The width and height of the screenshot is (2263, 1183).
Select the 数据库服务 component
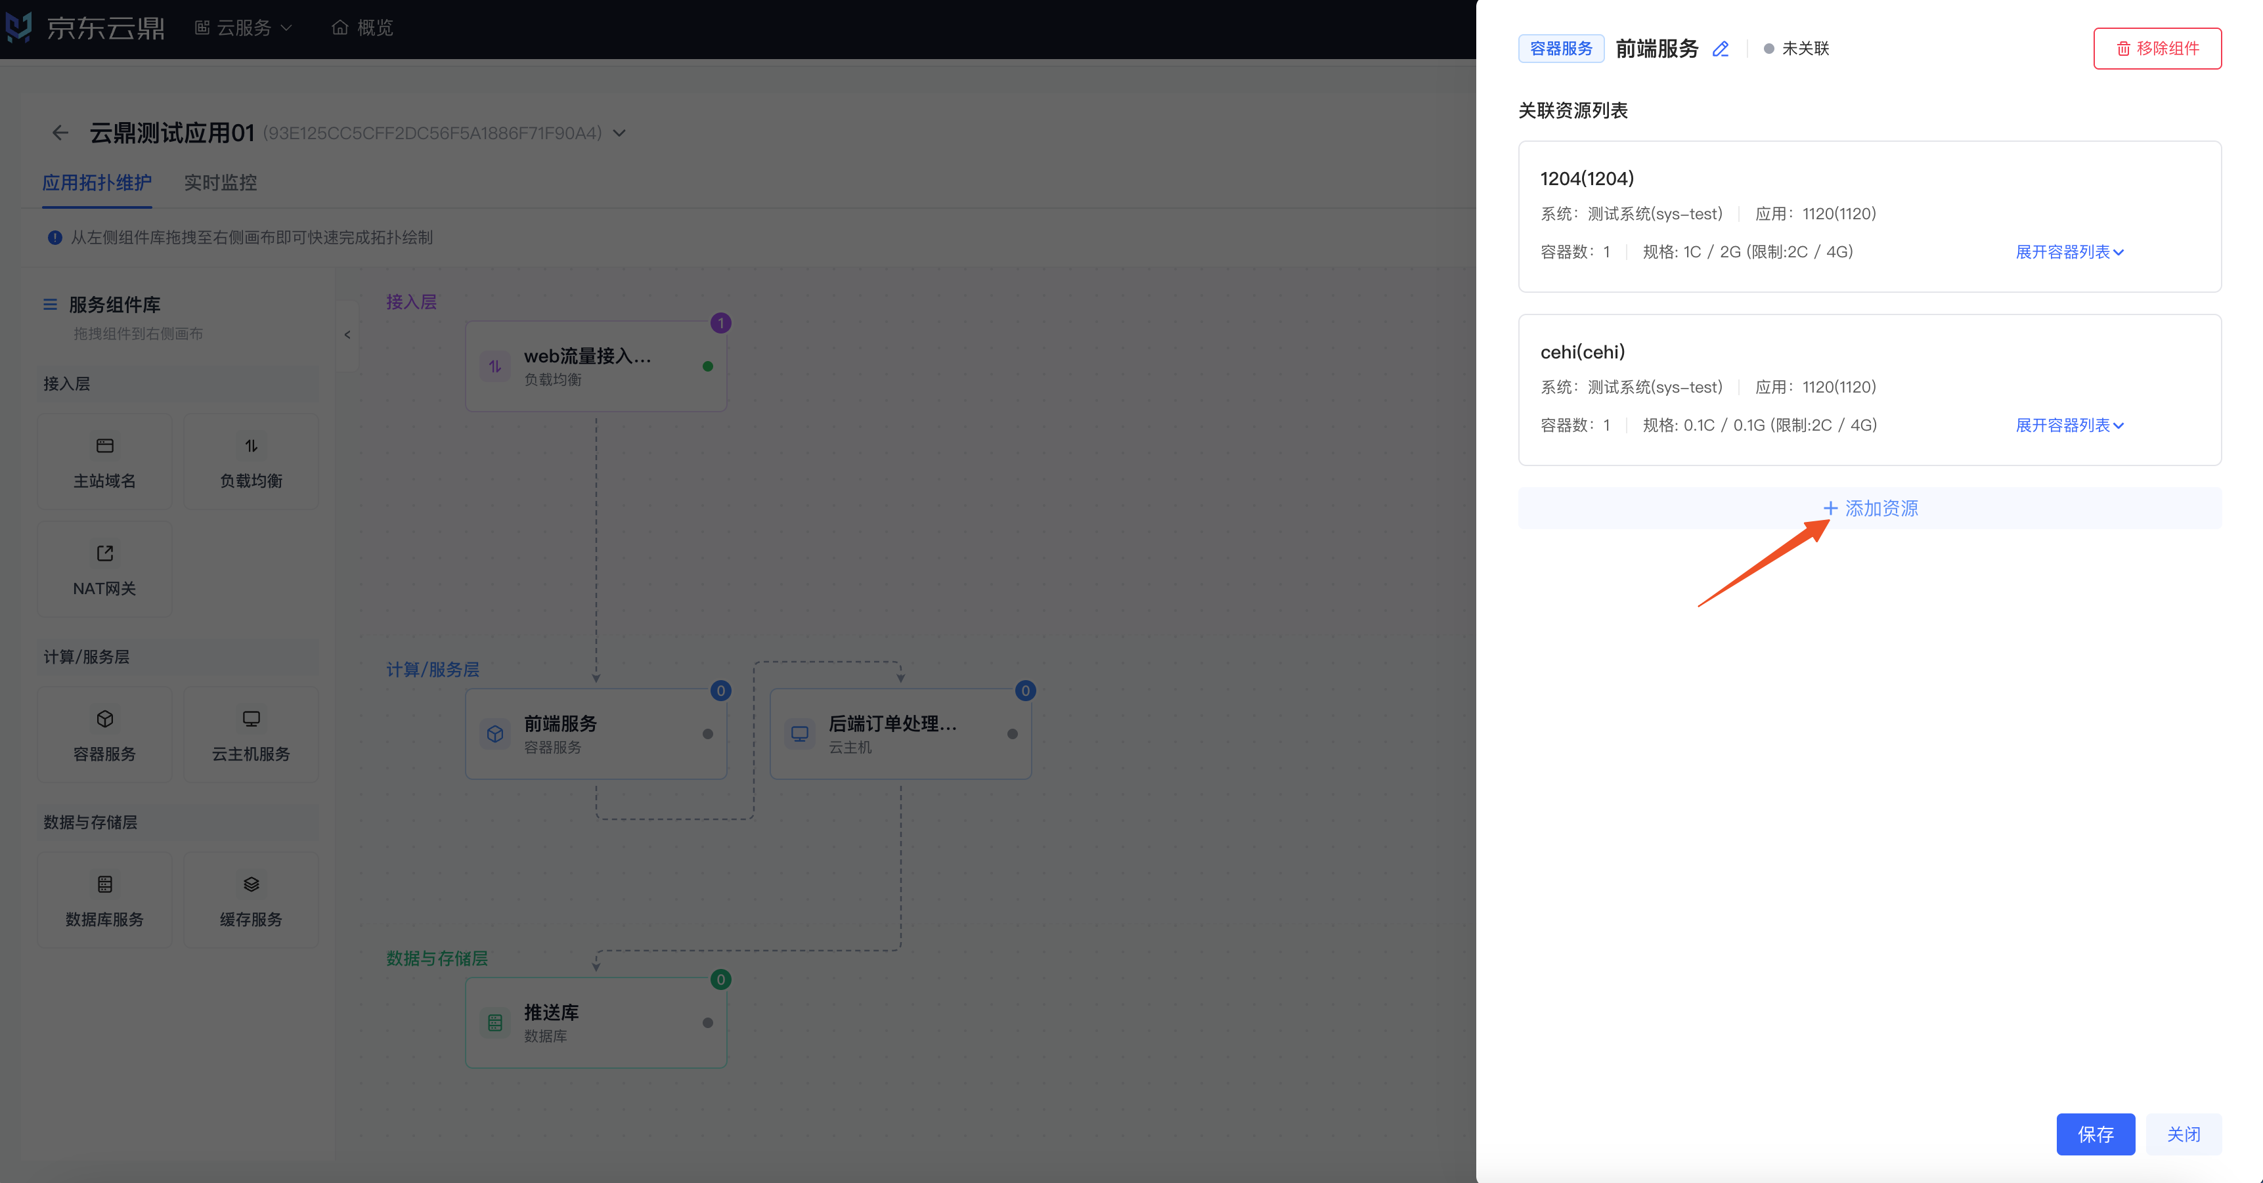pos(104,900)
